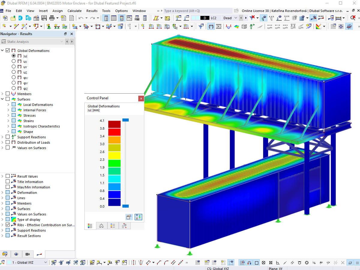Open the Insert menu

pos(43,11)
